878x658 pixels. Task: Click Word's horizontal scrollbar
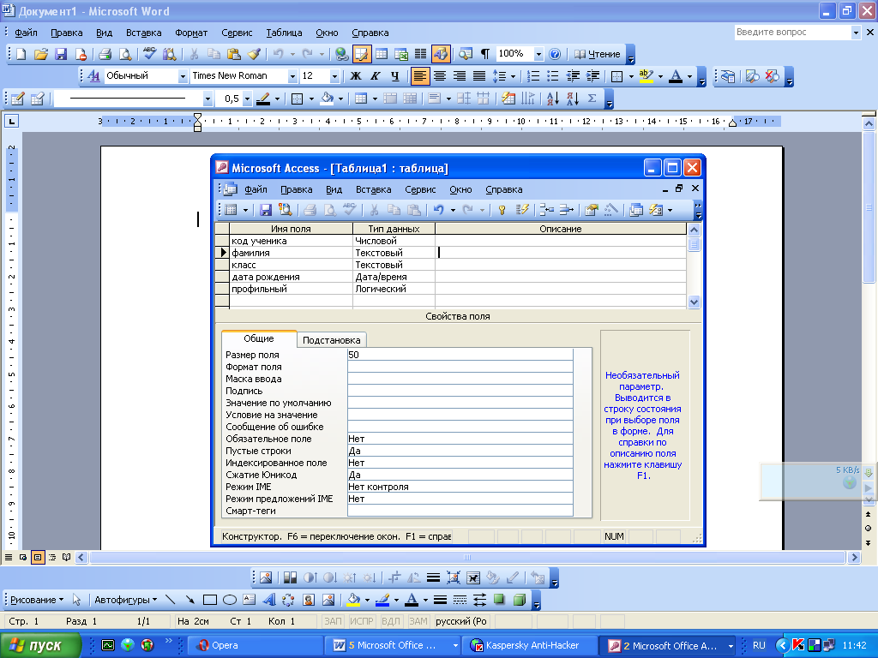(467, 557)
